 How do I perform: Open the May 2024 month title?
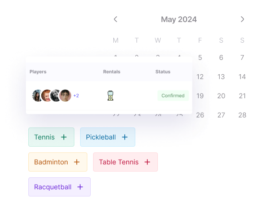tap(179, 19)
